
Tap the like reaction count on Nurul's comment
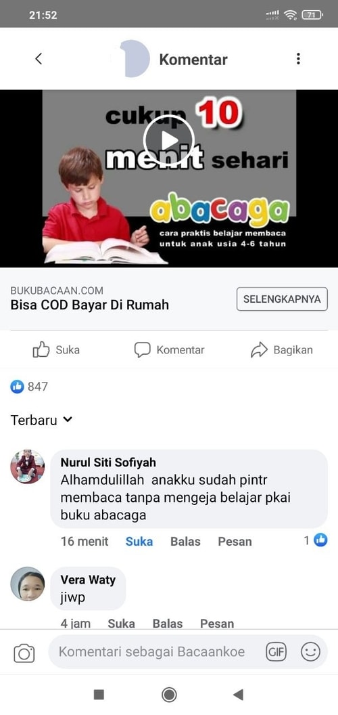[x=316, y=541]
